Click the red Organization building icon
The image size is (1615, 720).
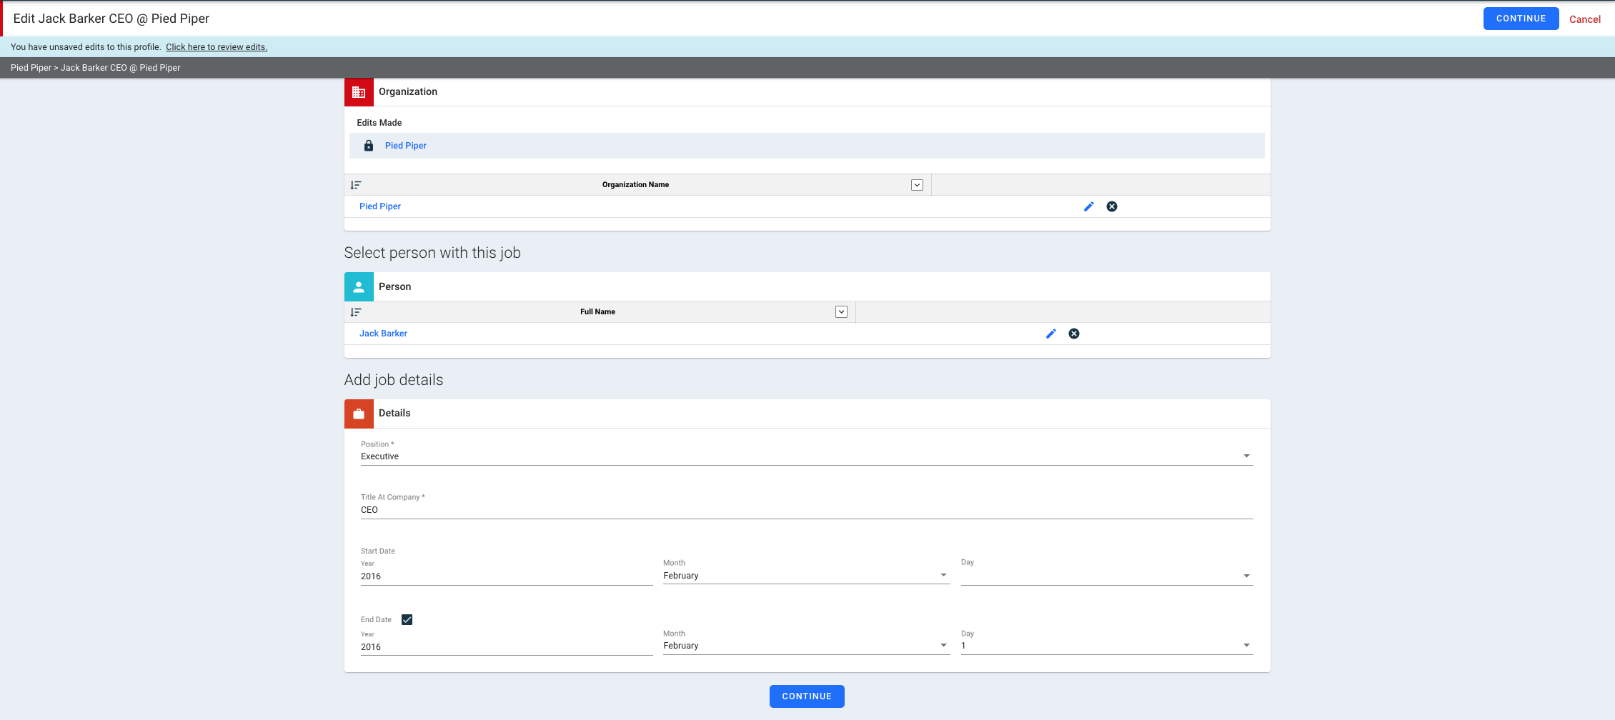pyautogui.click(x=359, y=92)
